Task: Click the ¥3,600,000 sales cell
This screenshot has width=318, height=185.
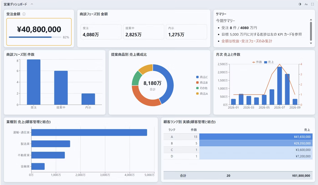Action: 256,150
